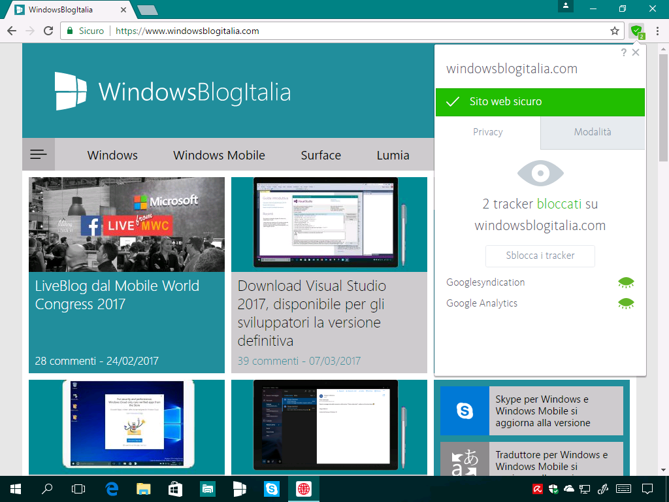Click the scrollbar up arrow
The height and width of the screenshot is (502, 669).
pos(663,49)
